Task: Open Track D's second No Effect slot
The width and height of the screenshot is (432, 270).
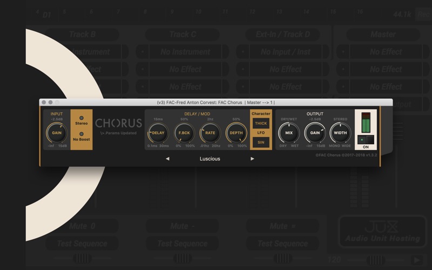Action: click(x=286, y=87)
